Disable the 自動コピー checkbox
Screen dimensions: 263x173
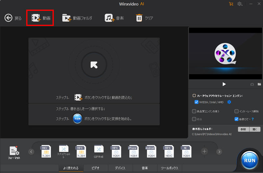point(236,119)
